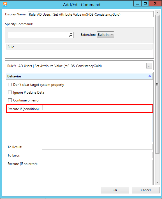Select the Rule item in command list
162x199 pixels.
pos(79,47)
